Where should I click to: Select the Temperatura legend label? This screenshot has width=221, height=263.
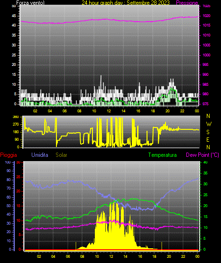pyautogui.click(x=163, y=155)
